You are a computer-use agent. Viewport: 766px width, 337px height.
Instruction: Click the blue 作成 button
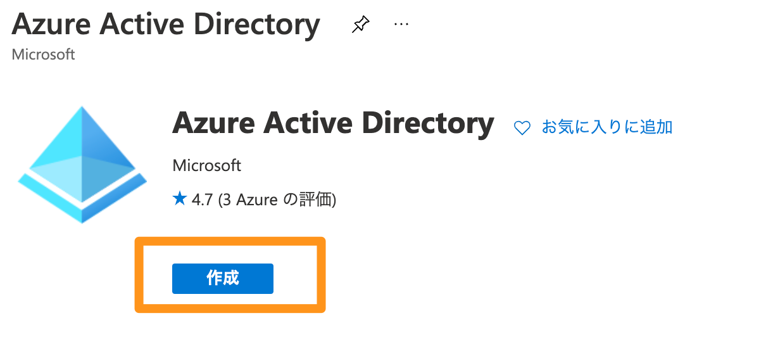click(x=223, y=279)
